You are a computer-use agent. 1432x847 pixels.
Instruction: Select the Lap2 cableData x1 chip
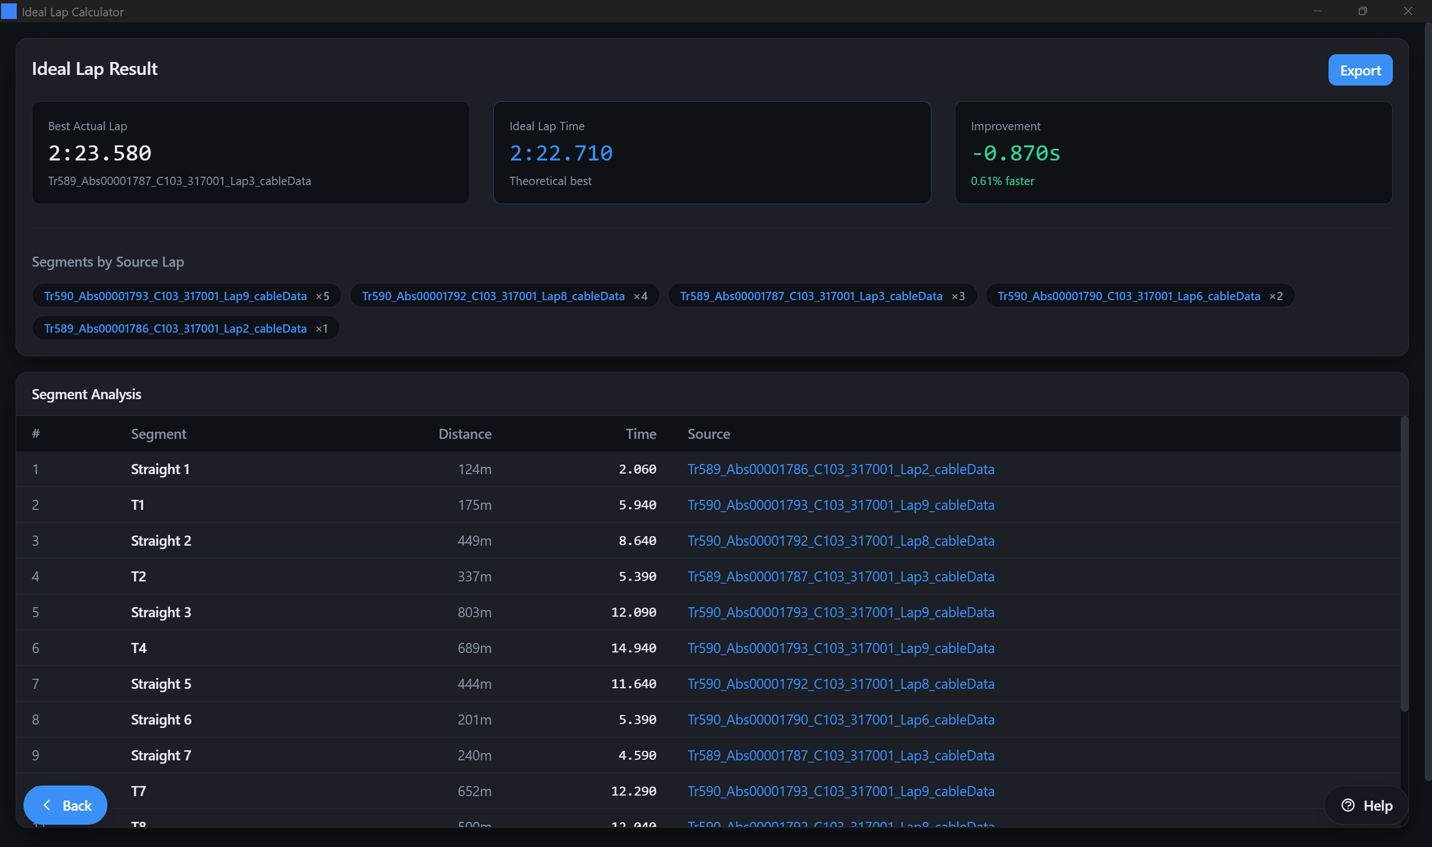(186, 328)
